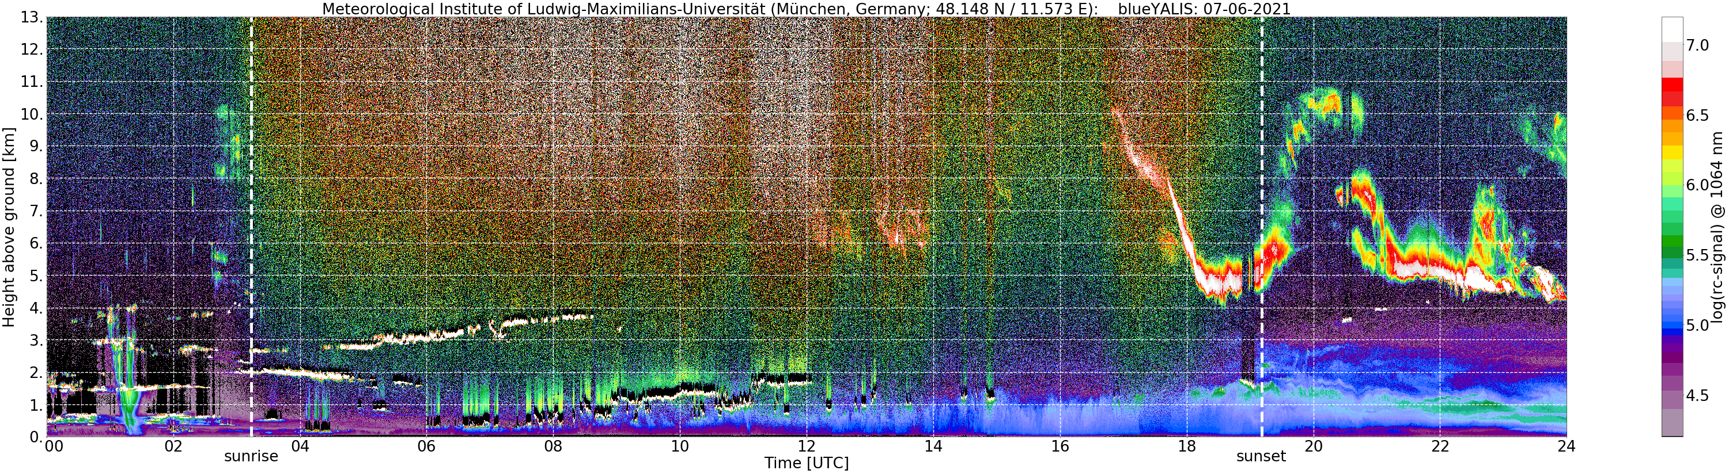1729x474 pixels.
Task: Click the white top segment of the colorbar
Action: coord(1672,30)
